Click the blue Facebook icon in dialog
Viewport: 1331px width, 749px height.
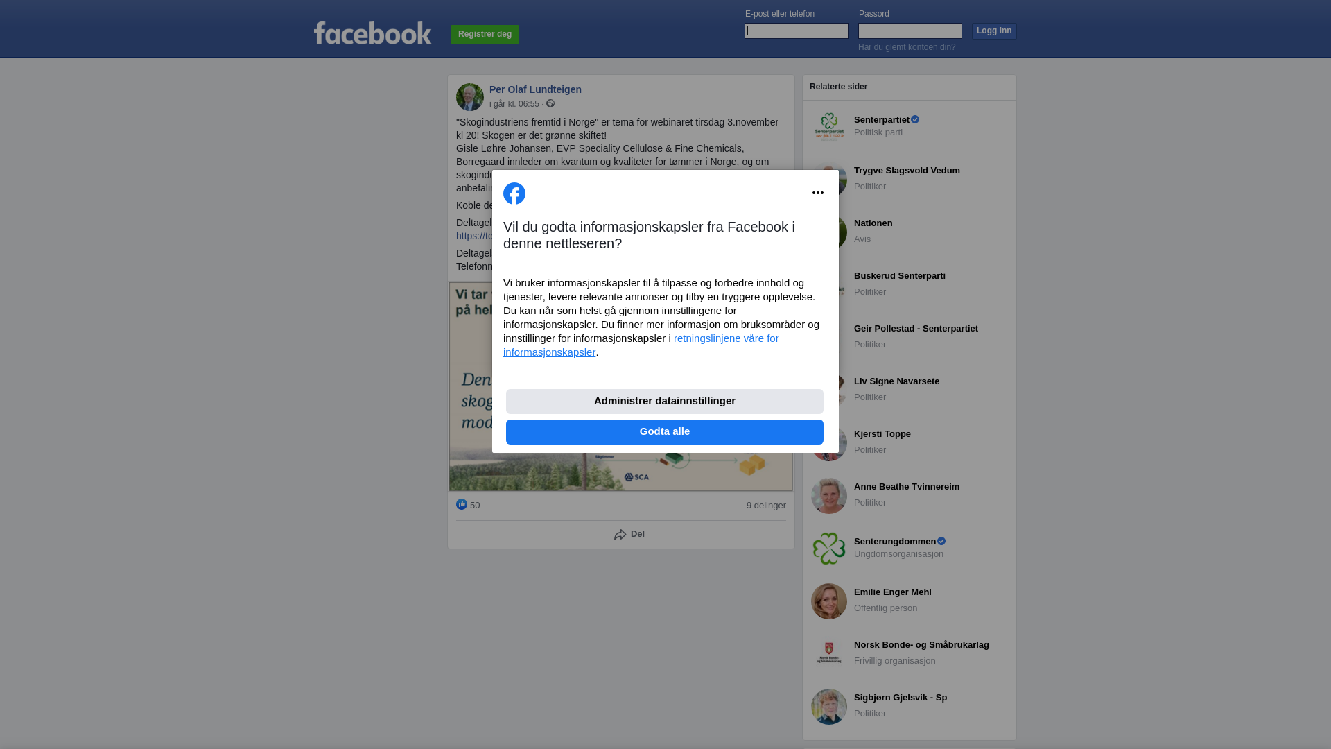(514, 193)
